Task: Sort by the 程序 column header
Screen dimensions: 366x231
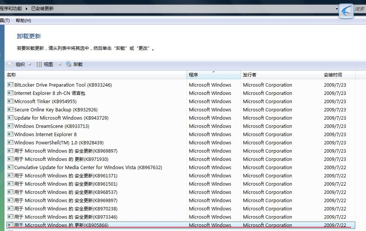Action: click(213, 75)
